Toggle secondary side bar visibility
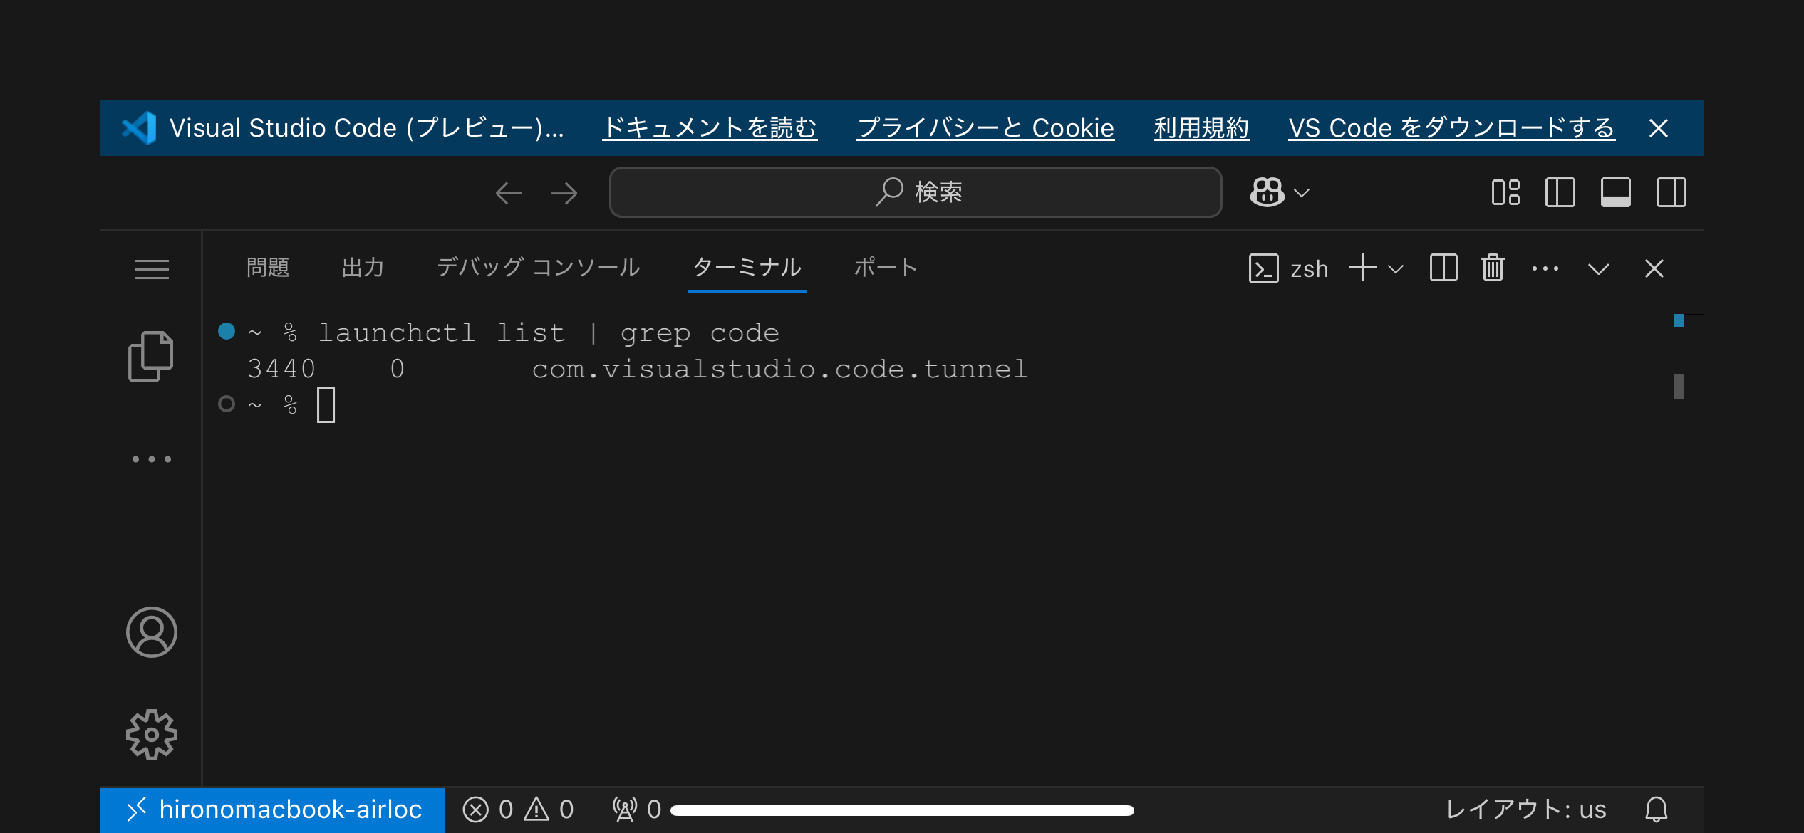Image resolution: width=1804 pixels, height=833 pixels. coord(1671,192)
